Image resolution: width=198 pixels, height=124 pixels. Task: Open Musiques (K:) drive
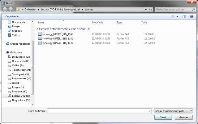[x=19, y=91]
